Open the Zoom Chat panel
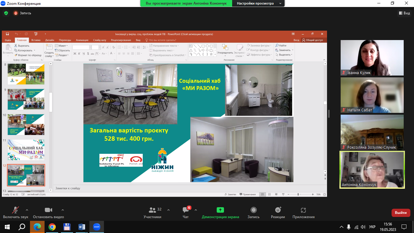Viewport: 414px width, 233px height. point(186,210)
